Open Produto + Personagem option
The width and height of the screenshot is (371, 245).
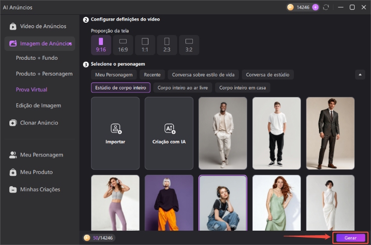(x=44, y=74)
